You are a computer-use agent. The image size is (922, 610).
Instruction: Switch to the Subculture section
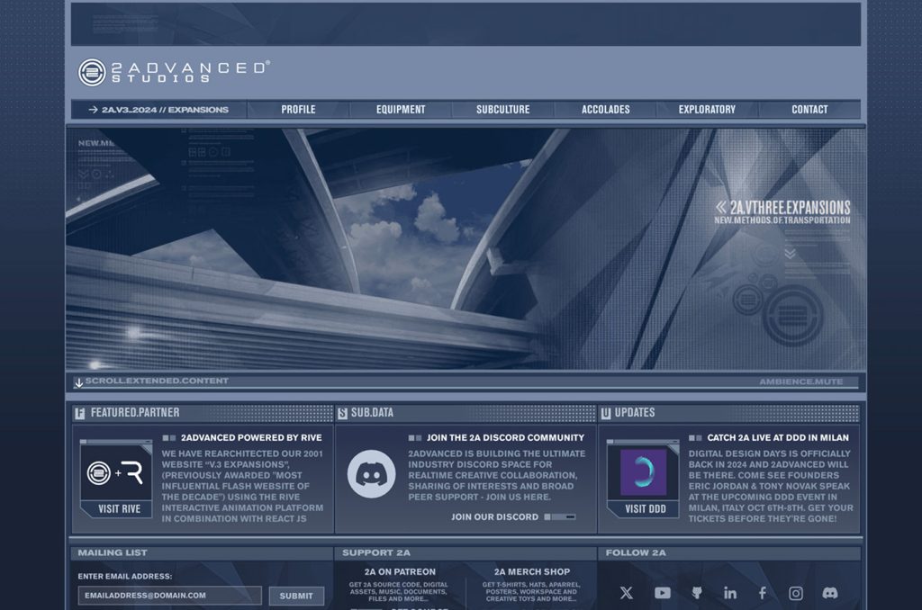click(x=502, y=109)
